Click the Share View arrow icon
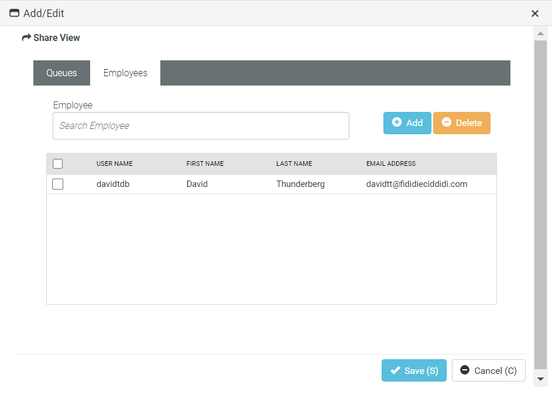Image resolution: width=552 pixels, height=395 pixels. tap(26, 38)
